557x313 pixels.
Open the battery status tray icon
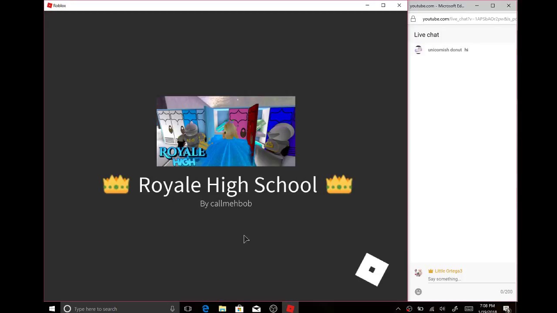[x=420, y=309]
